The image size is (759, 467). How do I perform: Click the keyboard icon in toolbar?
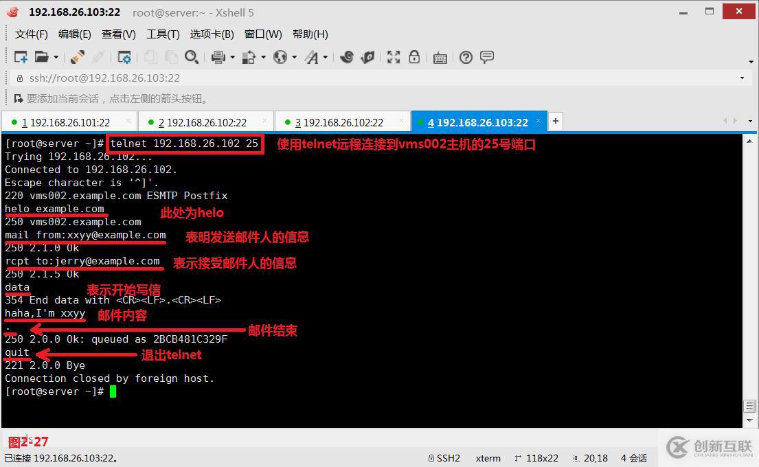tap(440, 58)
